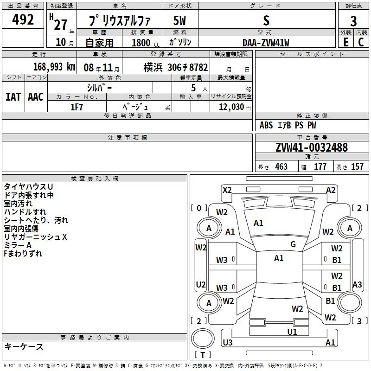Viewport: 371px width, 371px height.
Task: Click the U2 mark on the diagram
Action: [x=201, y=284]
